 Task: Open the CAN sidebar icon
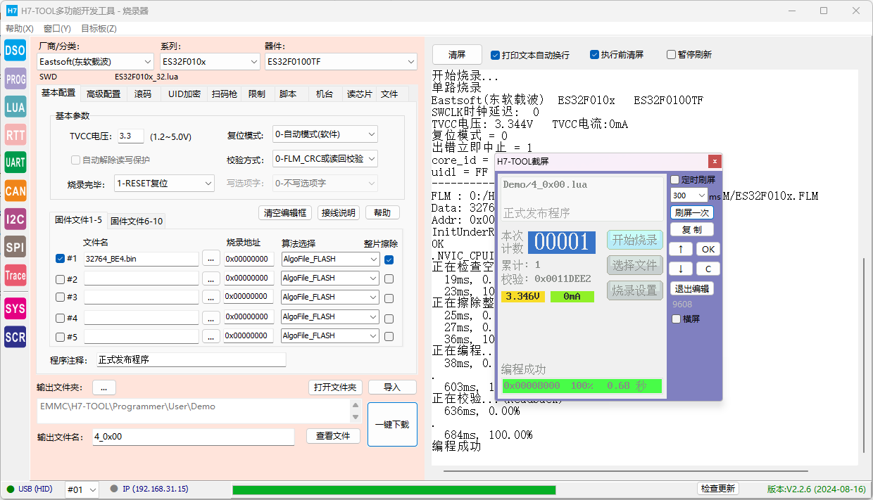[x=15, y=191]
